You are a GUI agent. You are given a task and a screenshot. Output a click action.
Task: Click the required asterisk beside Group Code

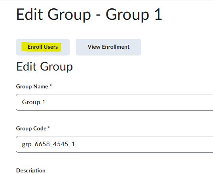coord(49,128)
